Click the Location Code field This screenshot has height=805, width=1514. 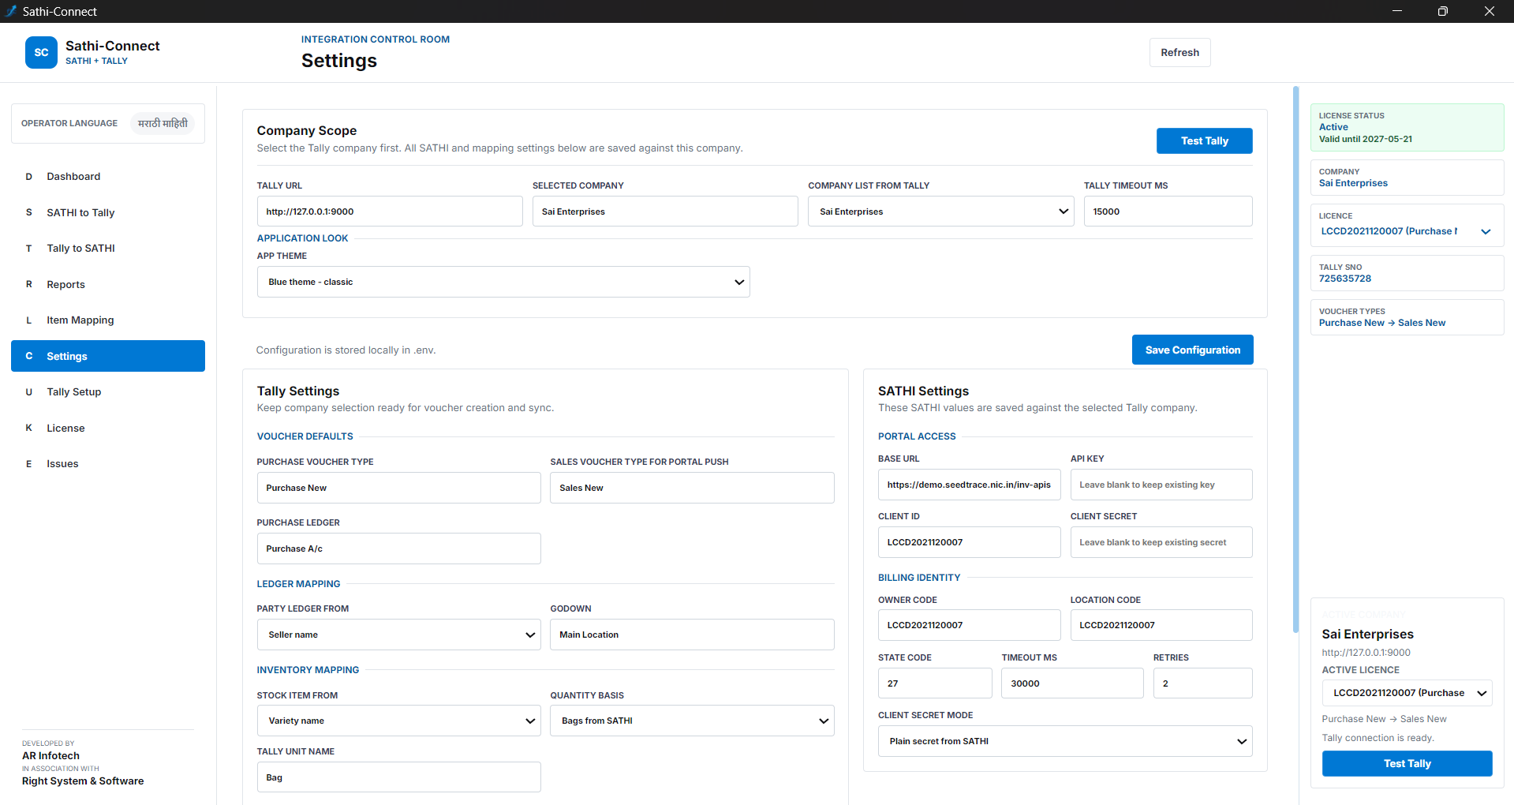pos(1161,625)
